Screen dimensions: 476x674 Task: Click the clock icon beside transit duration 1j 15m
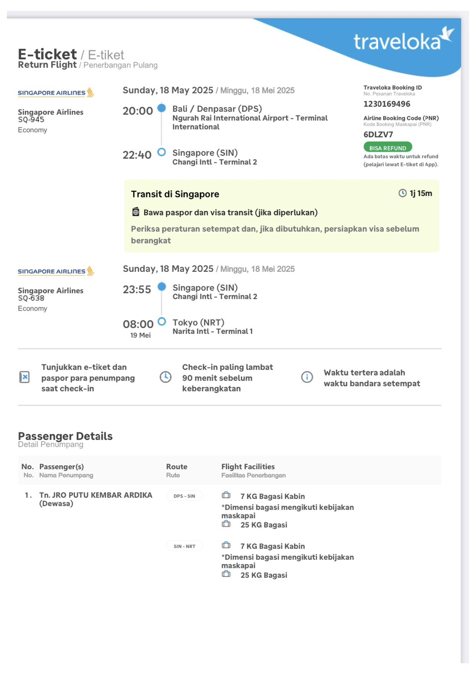[403, 193]
